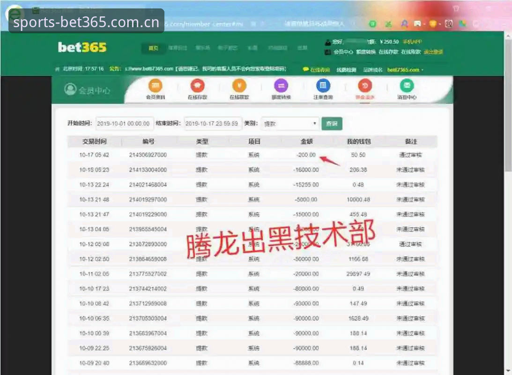512x375 pixels.
Task: Click the -16000.00 amount cell
Action: point(306,170)
